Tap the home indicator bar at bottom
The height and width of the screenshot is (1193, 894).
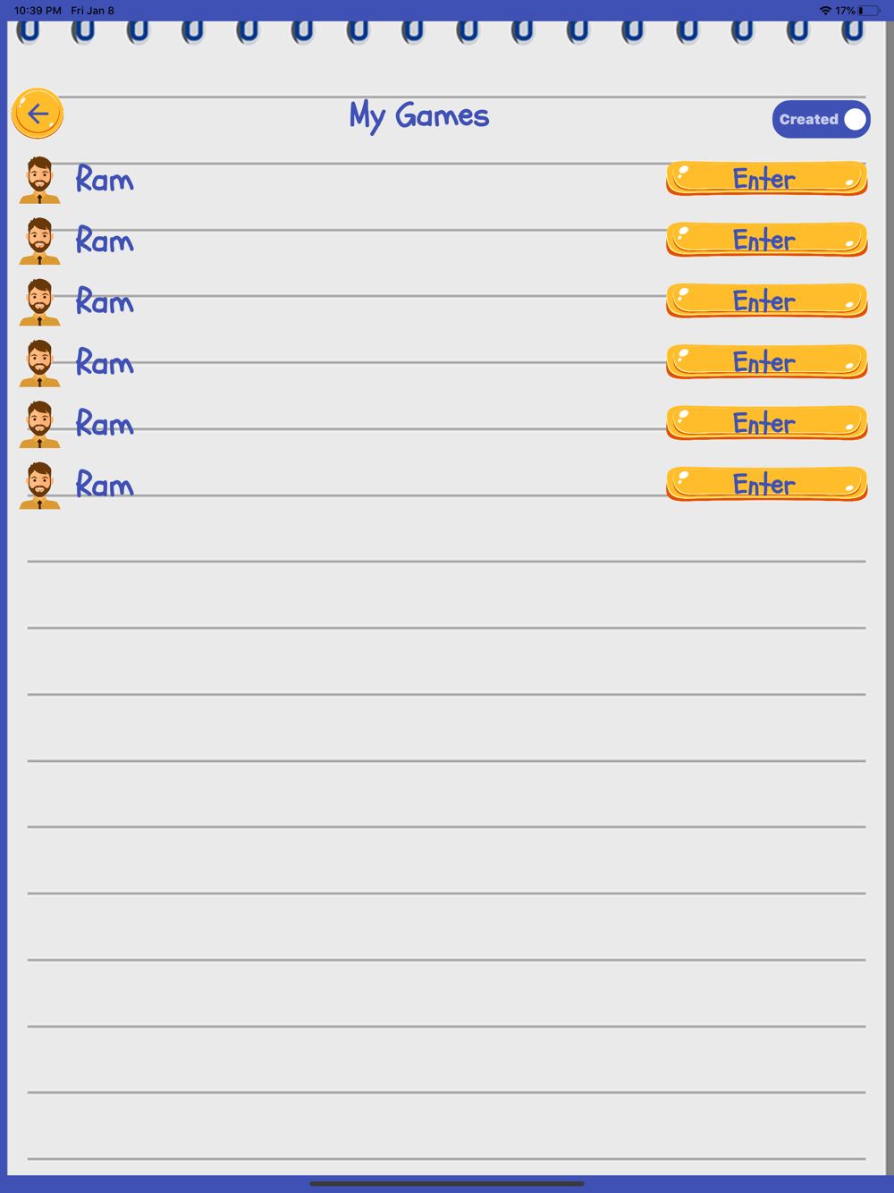click(x=447, y=1183)
